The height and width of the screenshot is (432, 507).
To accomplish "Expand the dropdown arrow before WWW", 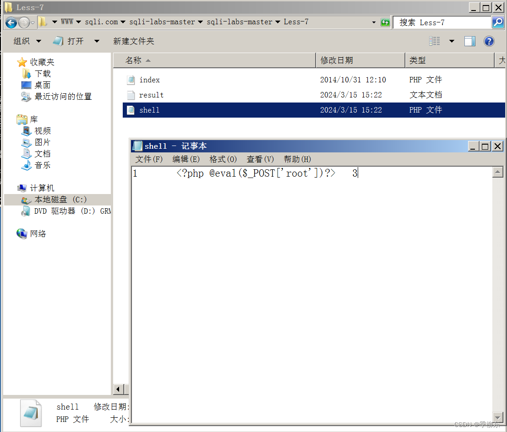I will [55, 22].
